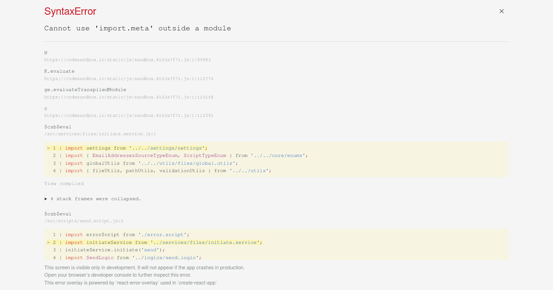Click the Cannot use import.meta message

(x=137, y=28)
